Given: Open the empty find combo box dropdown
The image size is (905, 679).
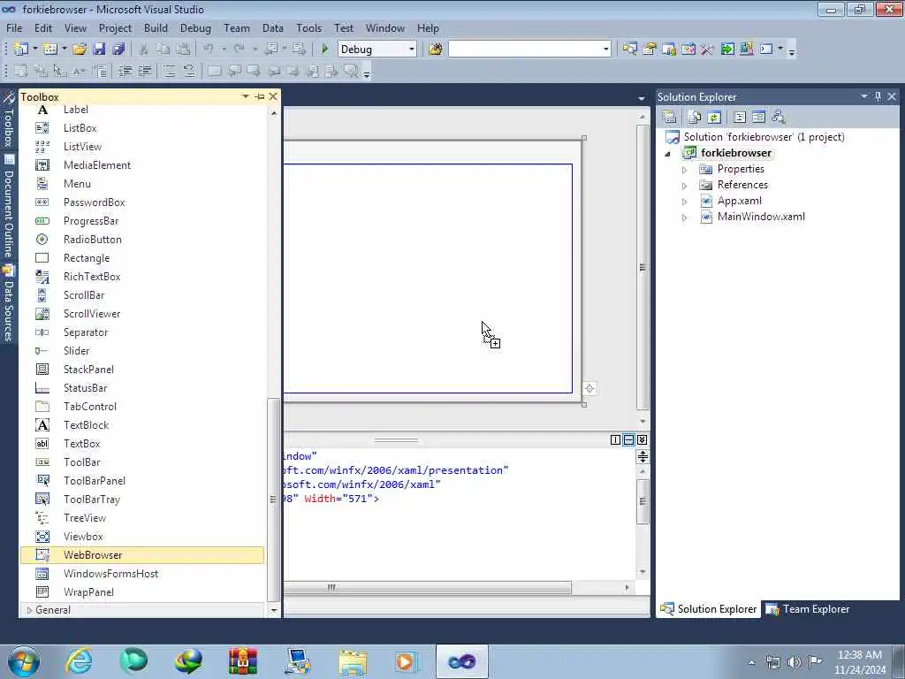Looking at the screenshot, I should point(605,50).
